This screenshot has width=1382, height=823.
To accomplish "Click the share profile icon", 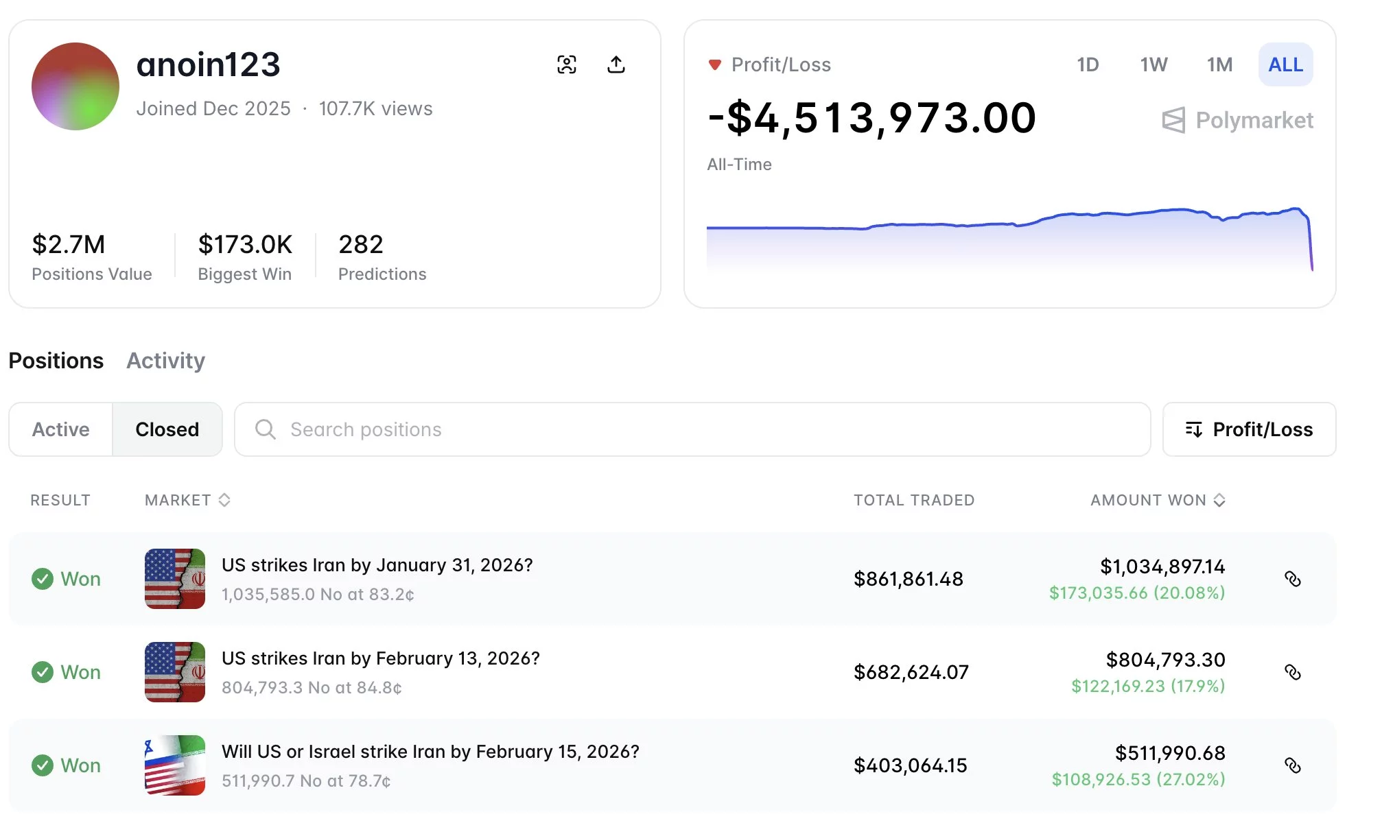I will click(616, 64).
